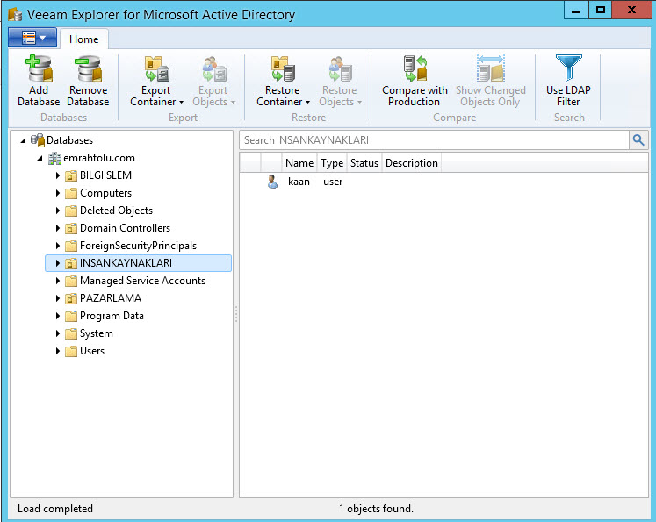Image resolution: width=656 pixels, height=522 pixels.
Task: Click the Use LDAP Filter funnel
Action: pyautogui.click(x=568, y=68)
